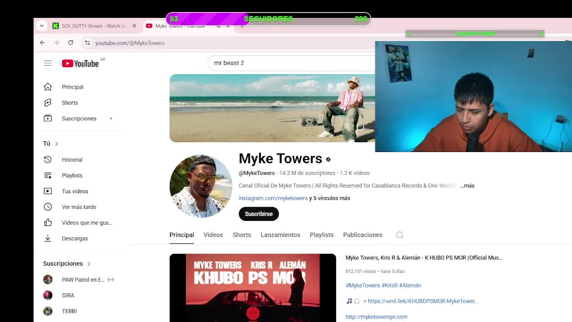Click the Myke Towers beach banner image
This screenshot has width=572, height=322.
click(x=272, y=108)
